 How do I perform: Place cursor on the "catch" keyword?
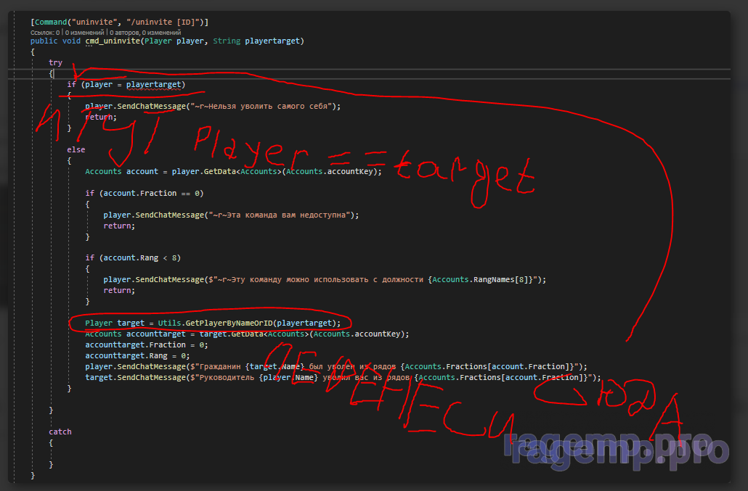[60, 432]
